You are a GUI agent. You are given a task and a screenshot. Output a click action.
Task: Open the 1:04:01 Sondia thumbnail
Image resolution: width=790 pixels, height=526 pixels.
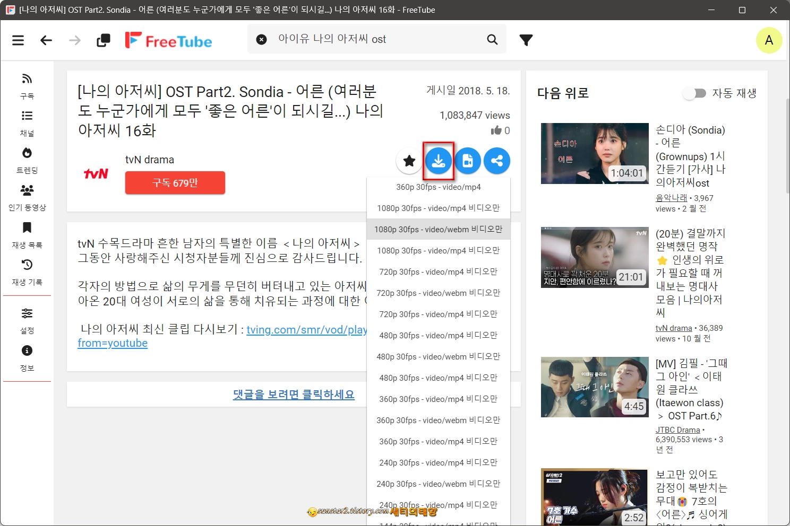(x=595, y=153)
